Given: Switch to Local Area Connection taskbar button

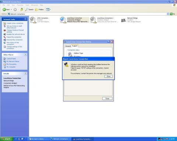Looking at the screenshot, I should (x=82, y=139).
